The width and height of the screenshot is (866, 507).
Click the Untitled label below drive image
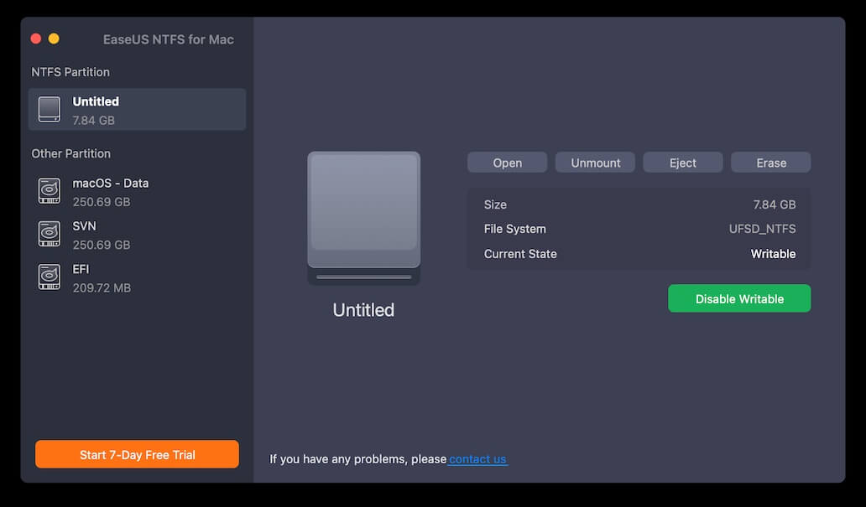363,310
